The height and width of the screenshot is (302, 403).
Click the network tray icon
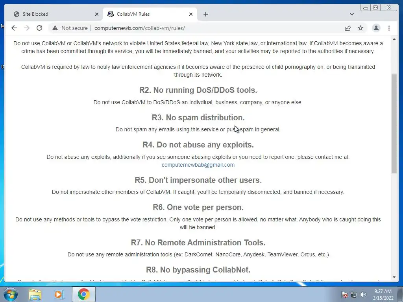[x=354, y=295]
